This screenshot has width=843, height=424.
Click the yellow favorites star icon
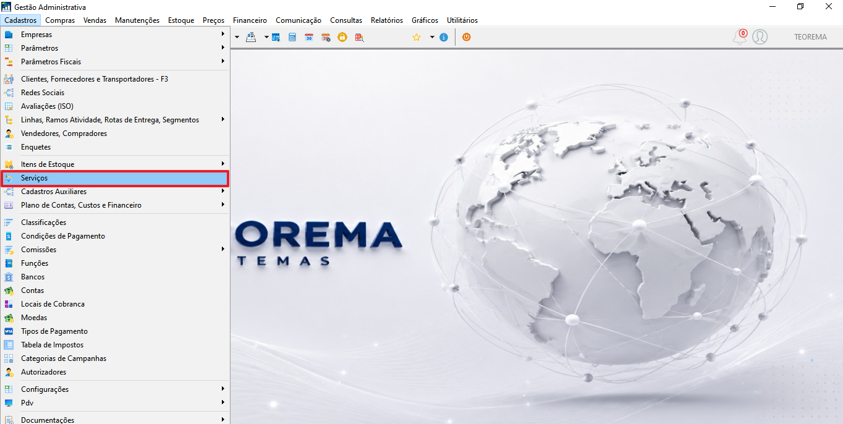(x=417, y=37)
